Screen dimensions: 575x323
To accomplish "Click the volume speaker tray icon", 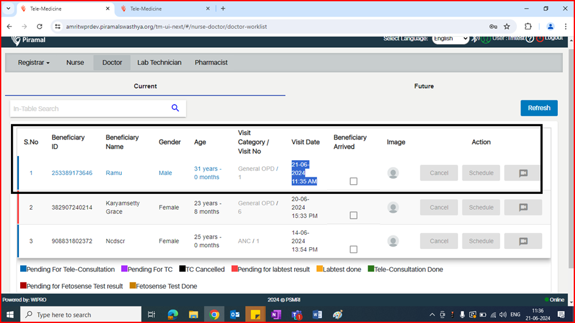I will point(503,314).
